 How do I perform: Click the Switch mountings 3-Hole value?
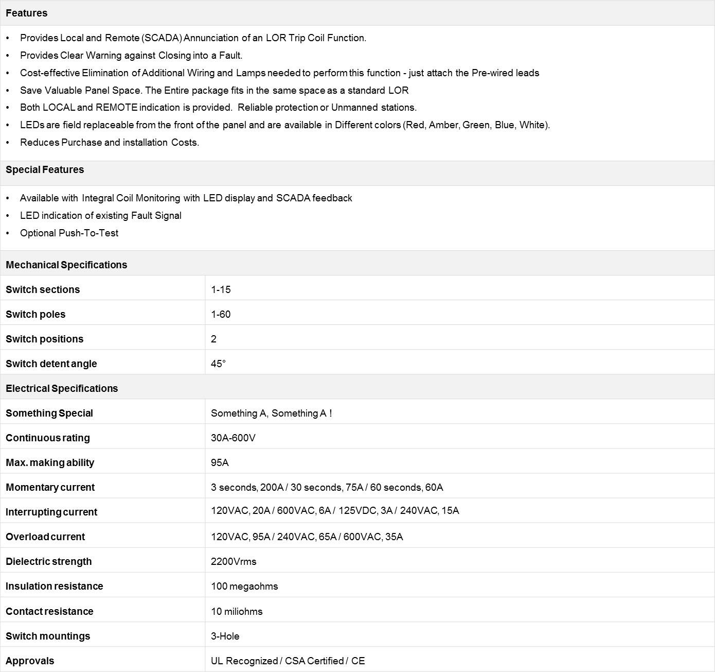coord(225,636)
